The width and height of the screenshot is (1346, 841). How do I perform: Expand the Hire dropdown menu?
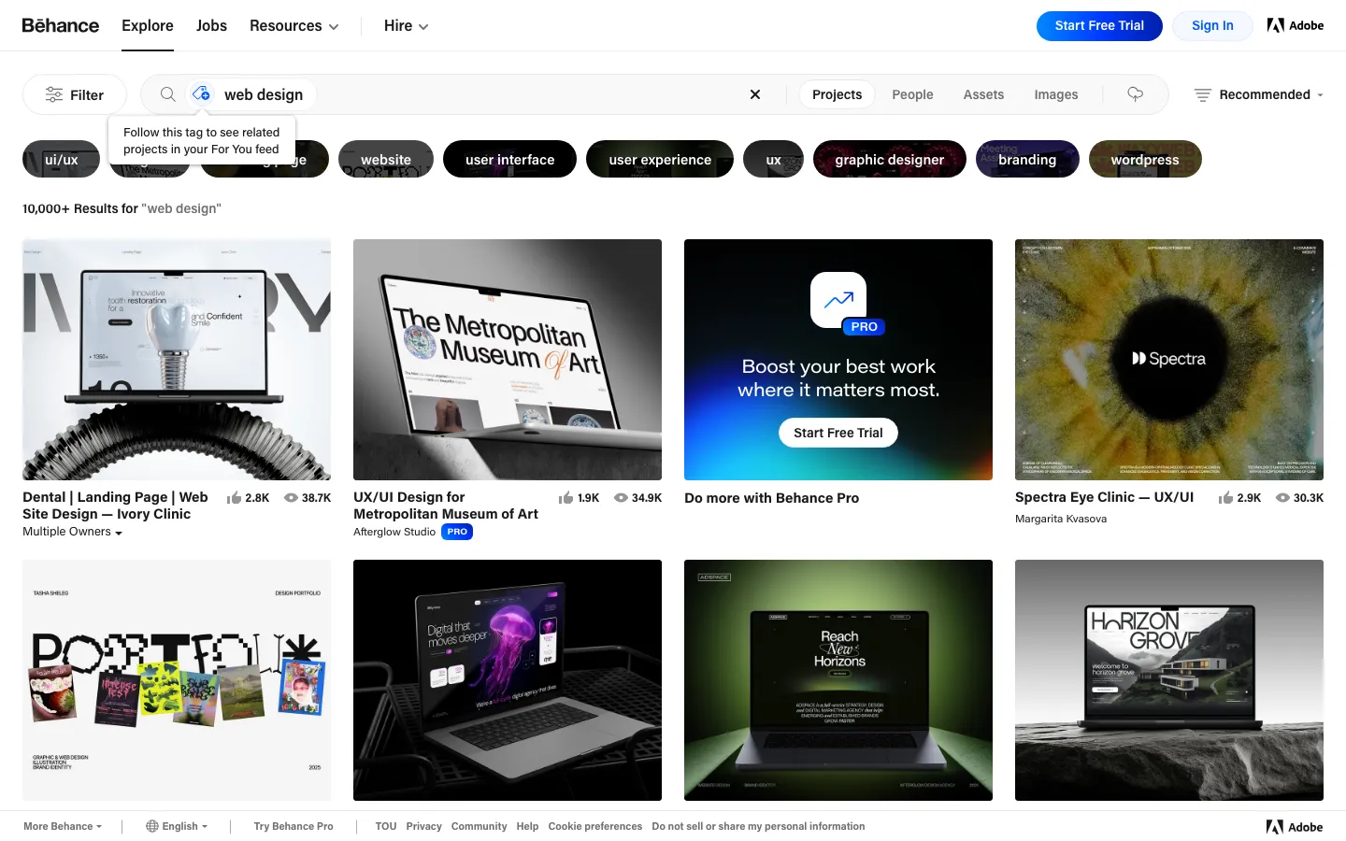click(406, 26)
